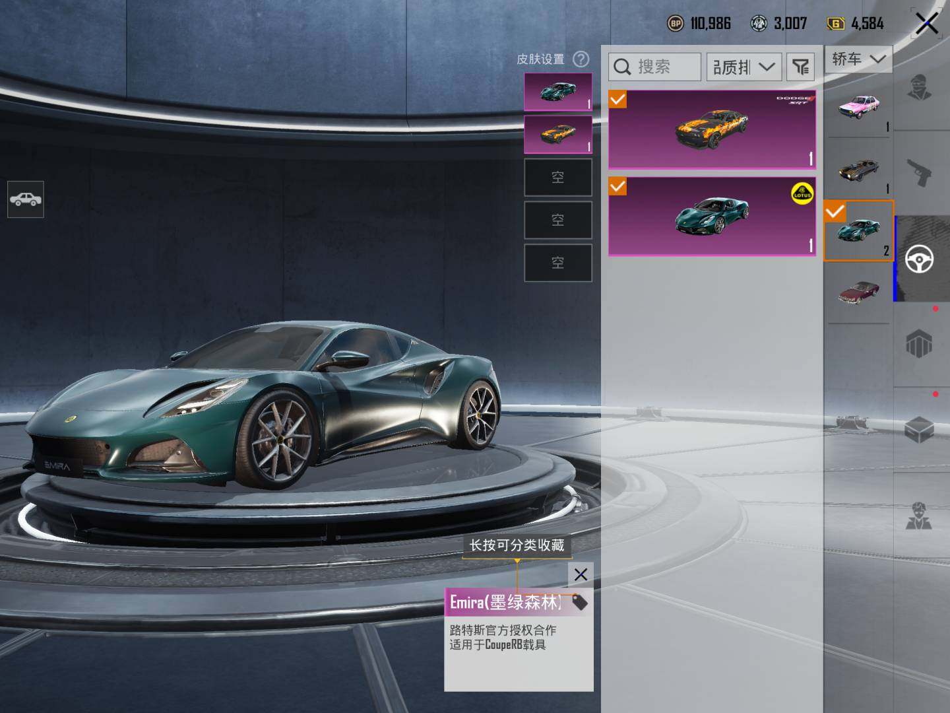The image size is (950, 713).
Task: Click the gold G coin icon
Action: 836,24
